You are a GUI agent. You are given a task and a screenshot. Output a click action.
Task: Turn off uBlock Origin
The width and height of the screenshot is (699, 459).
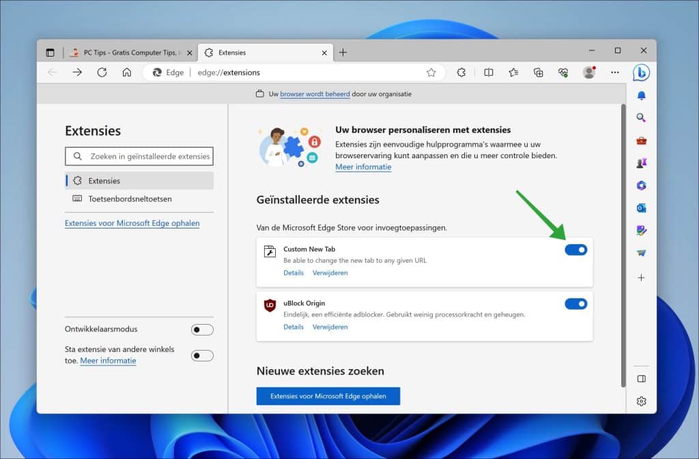coord(575,303)
